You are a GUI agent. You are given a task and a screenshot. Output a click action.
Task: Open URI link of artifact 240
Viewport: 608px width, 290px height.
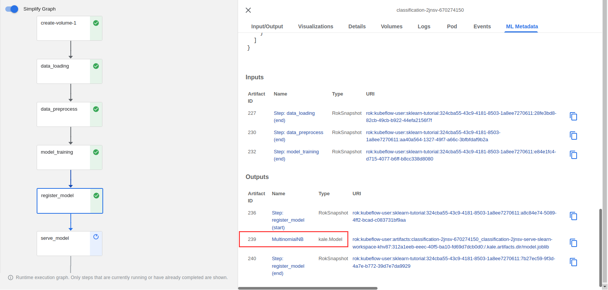(454, 262)
